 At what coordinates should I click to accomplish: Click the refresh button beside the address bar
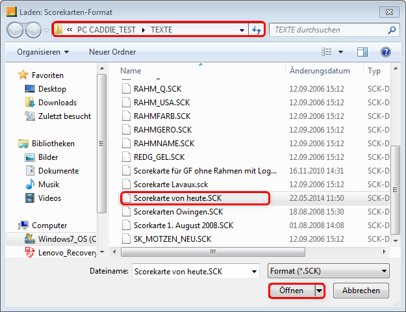point(257,30)
